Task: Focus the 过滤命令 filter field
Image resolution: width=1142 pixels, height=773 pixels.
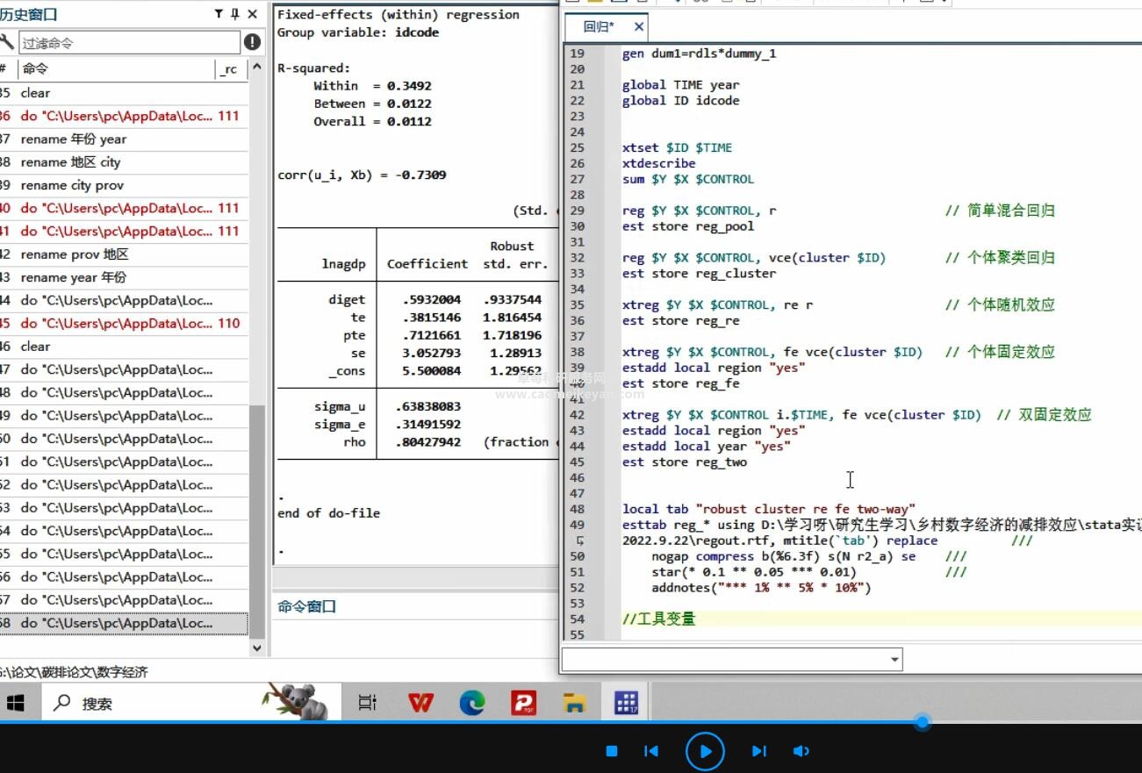Action: 128,42
